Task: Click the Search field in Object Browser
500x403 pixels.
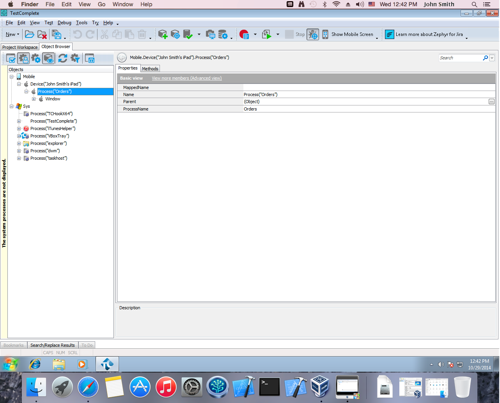Action: coord(460,58)
